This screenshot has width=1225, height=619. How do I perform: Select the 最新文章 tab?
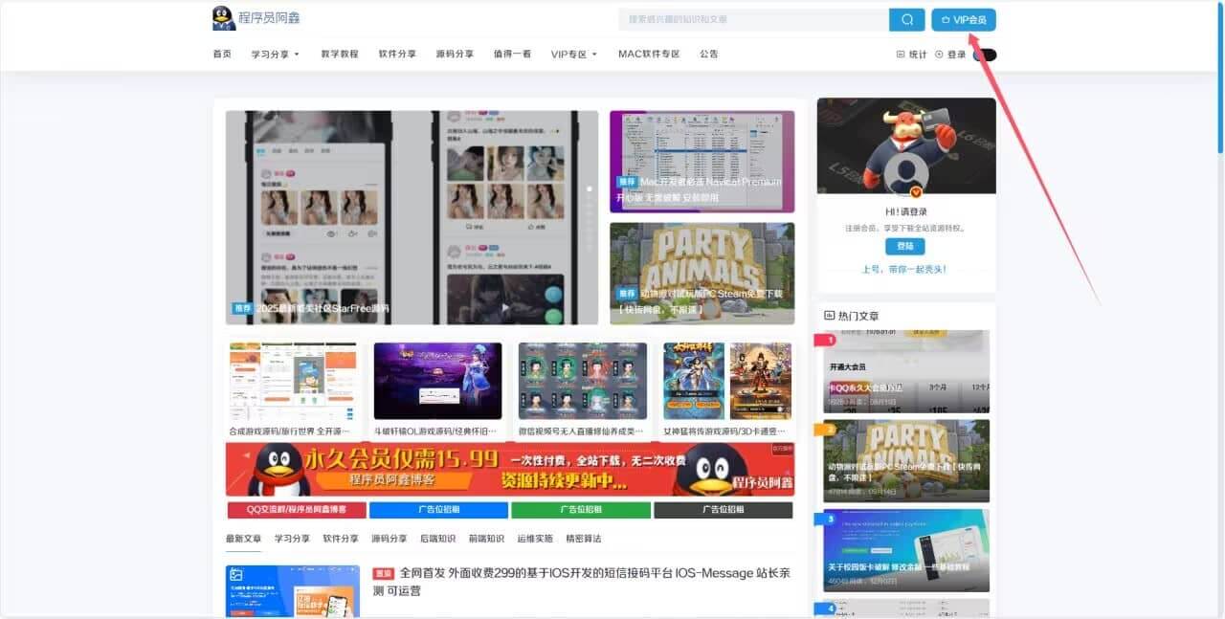[243, 539]
